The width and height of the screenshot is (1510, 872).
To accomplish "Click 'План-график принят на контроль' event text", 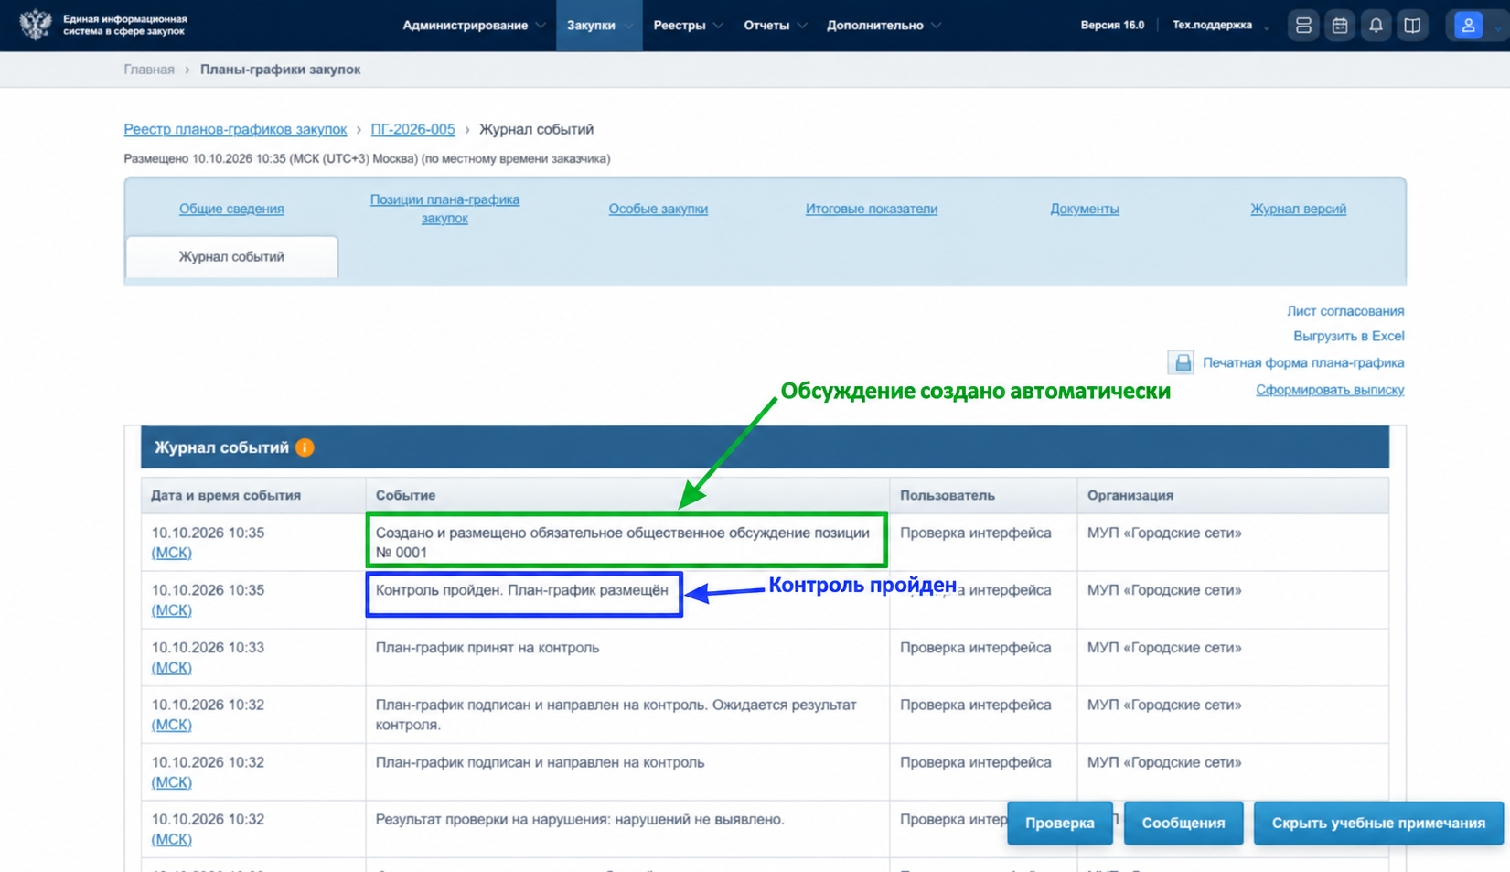I will (x=487, y=648).
